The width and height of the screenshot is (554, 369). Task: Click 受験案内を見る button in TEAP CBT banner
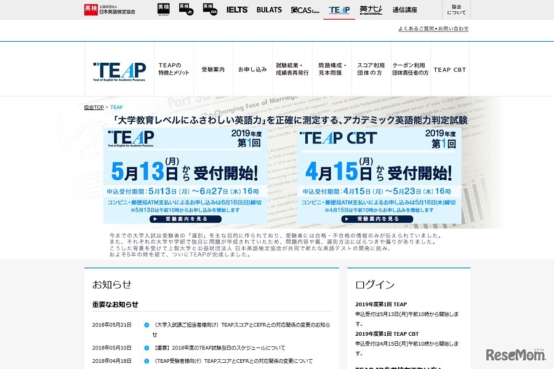[x=377, y=219]
